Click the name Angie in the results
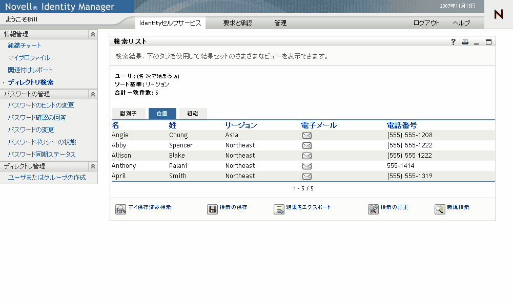513x303 pixels. point(120,135)
